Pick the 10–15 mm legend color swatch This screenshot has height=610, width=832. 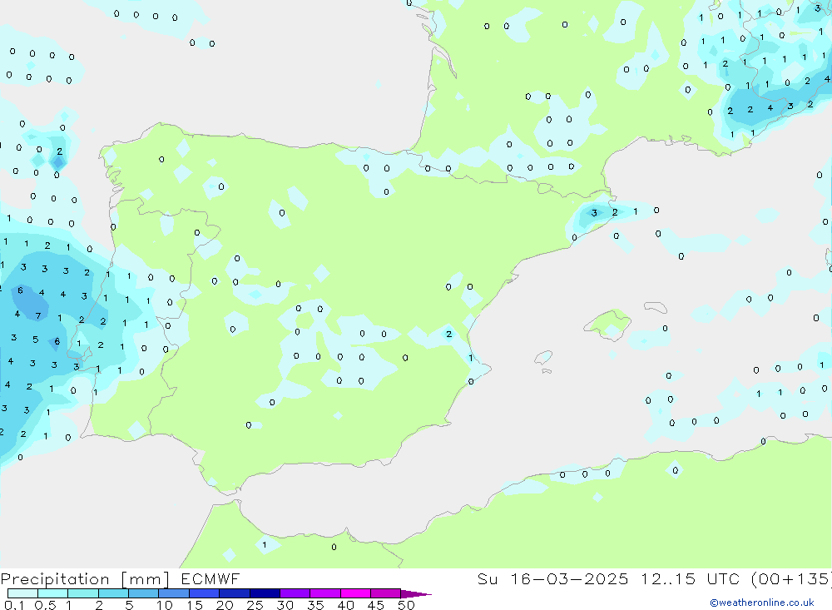point(174,593)
